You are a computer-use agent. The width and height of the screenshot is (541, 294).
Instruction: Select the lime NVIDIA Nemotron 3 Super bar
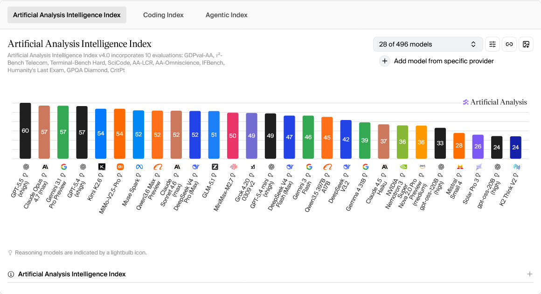click(x=402, y=142)
